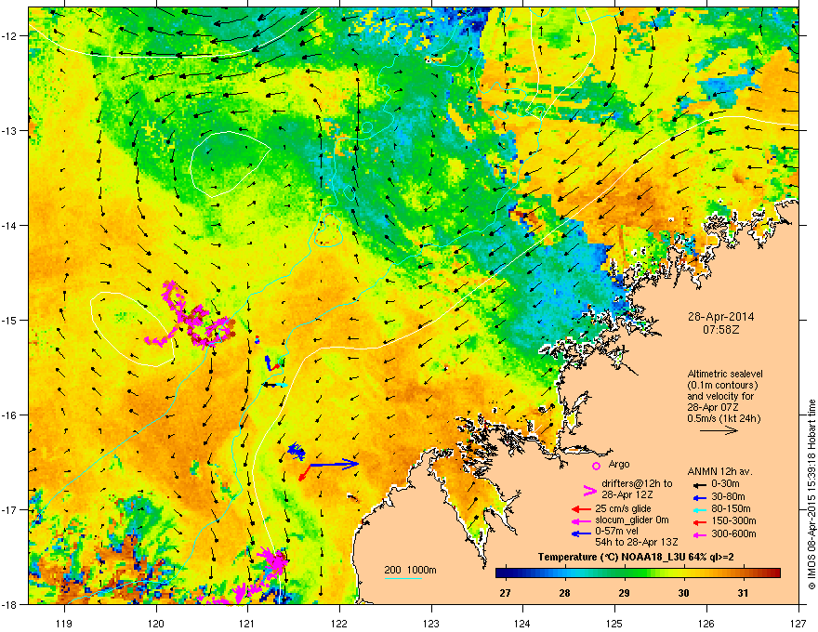Screen dimensions: 818x632
Task: Click the '300-600m' depth label
Action: 733,534
